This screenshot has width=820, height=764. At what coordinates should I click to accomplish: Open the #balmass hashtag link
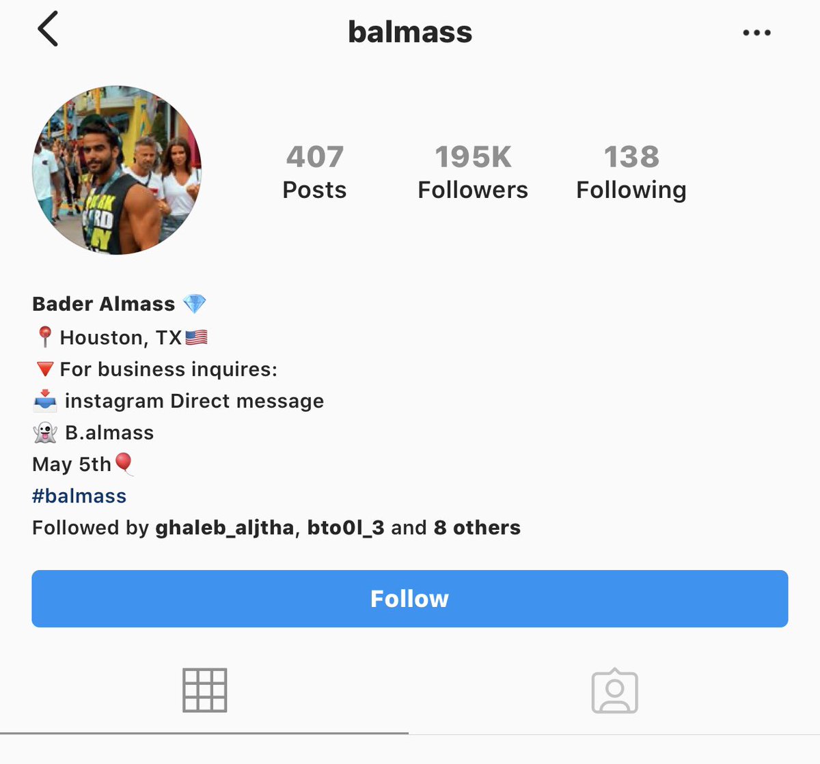[x=79, y=496]
